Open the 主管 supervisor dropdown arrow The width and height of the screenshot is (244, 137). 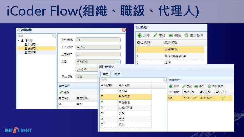coord(118,62)
